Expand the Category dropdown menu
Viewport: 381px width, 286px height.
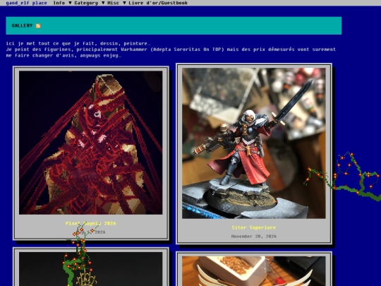coord(89,3)
